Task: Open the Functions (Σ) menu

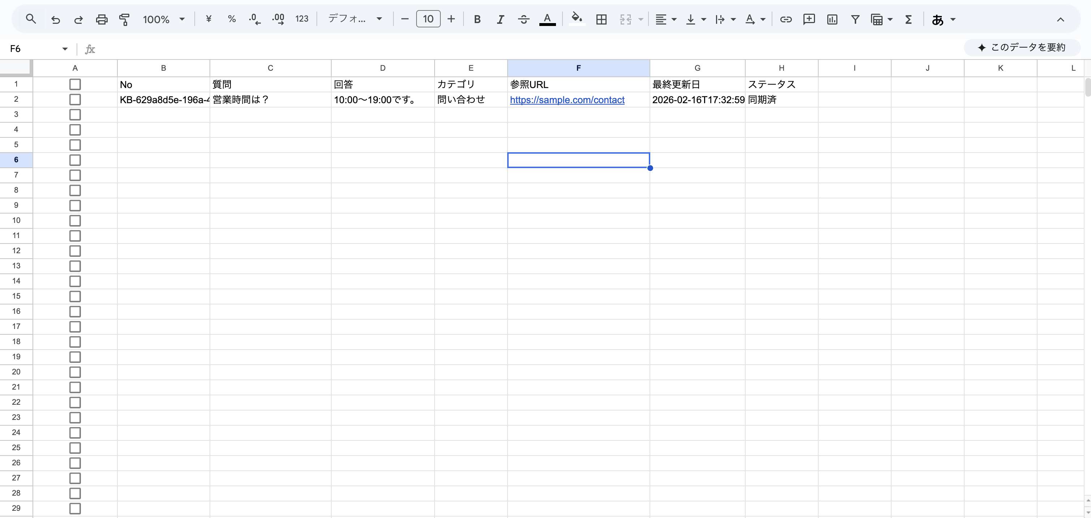Action: click(909, 19)
